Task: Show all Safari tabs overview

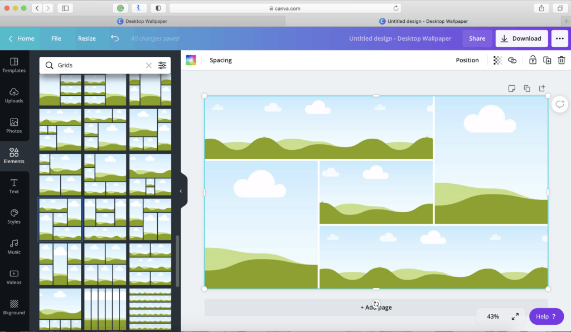Action: (x=560, y=8)
